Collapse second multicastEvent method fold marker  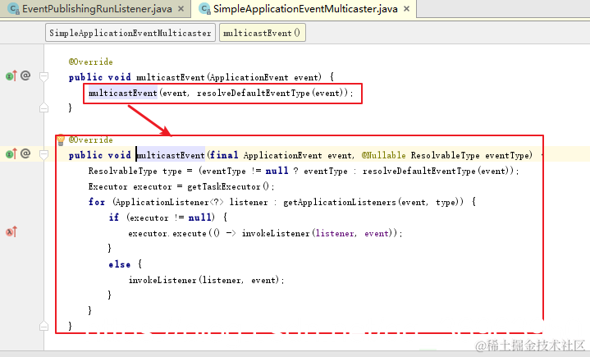click(x=43, y=154)
